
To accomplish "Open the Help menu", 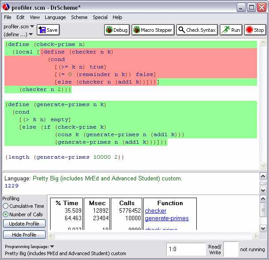I will (x=117, y=17).
